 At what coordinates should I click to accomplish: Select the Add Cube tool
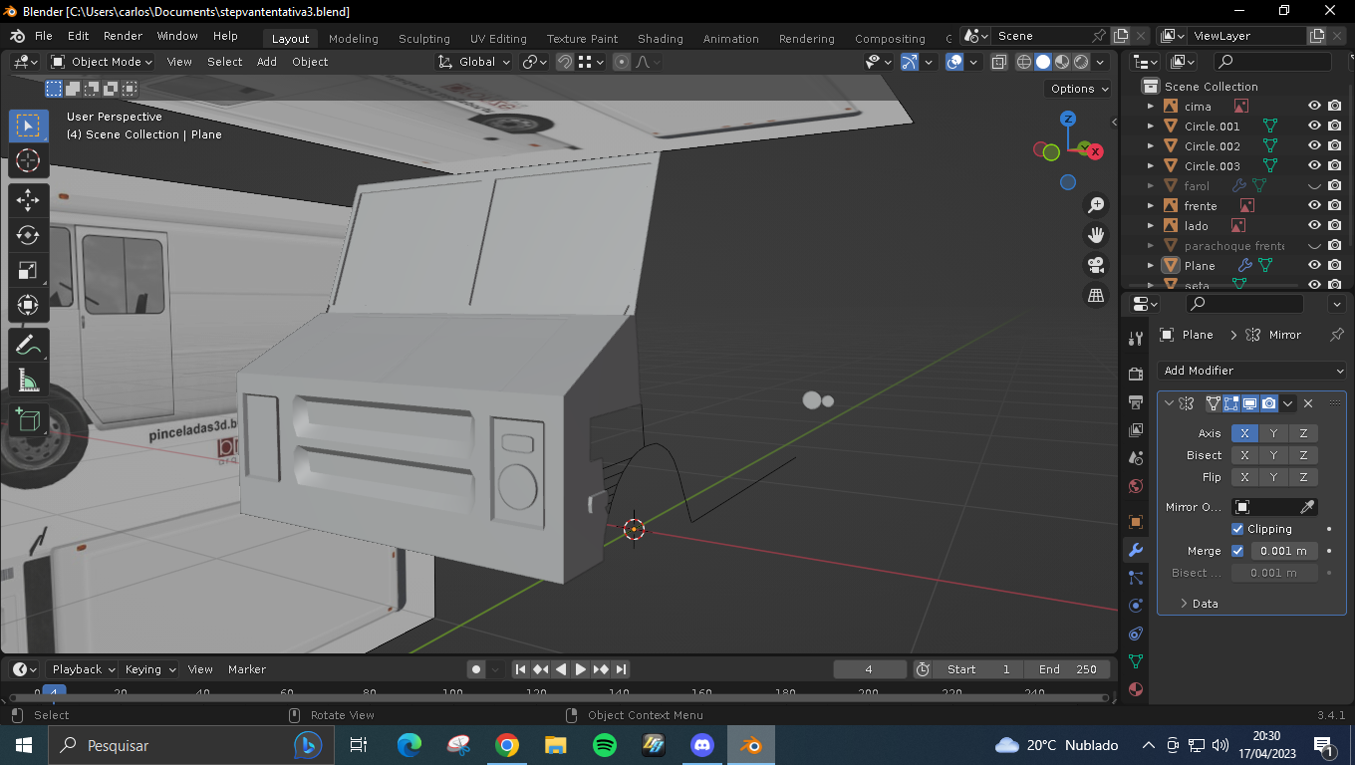(28, 419)
